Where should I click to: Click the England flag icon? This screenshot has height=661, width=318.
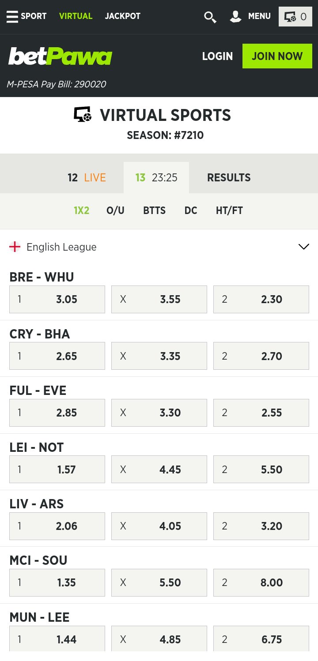pos(15,247)
